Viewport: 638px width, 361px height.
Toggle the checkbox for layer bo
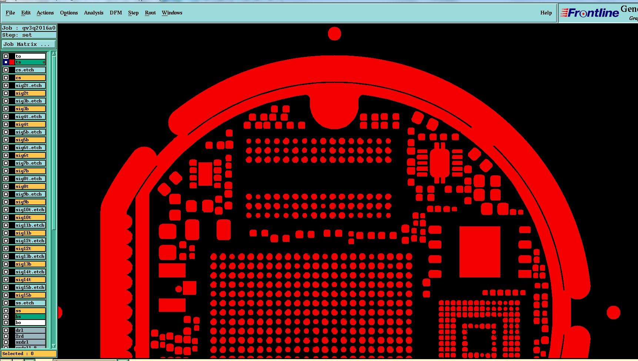click(x=6, y=323)
